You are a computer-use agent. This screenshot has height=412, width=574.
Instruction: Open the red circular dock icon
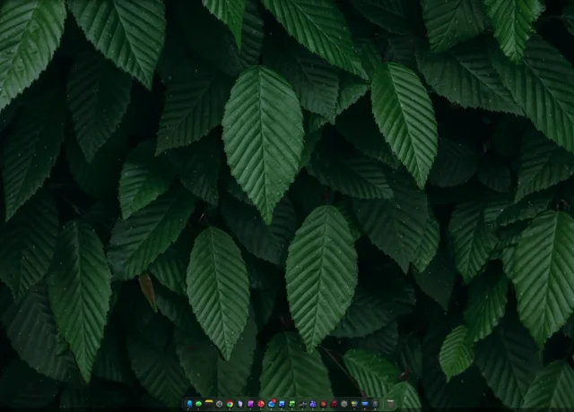click(261, 404)
